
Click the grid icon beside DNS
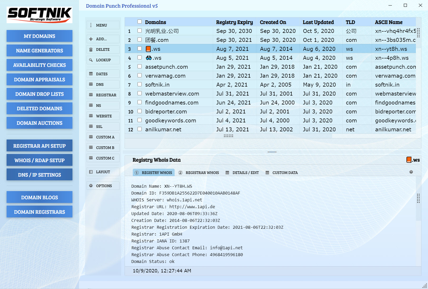tap(91, 84)
